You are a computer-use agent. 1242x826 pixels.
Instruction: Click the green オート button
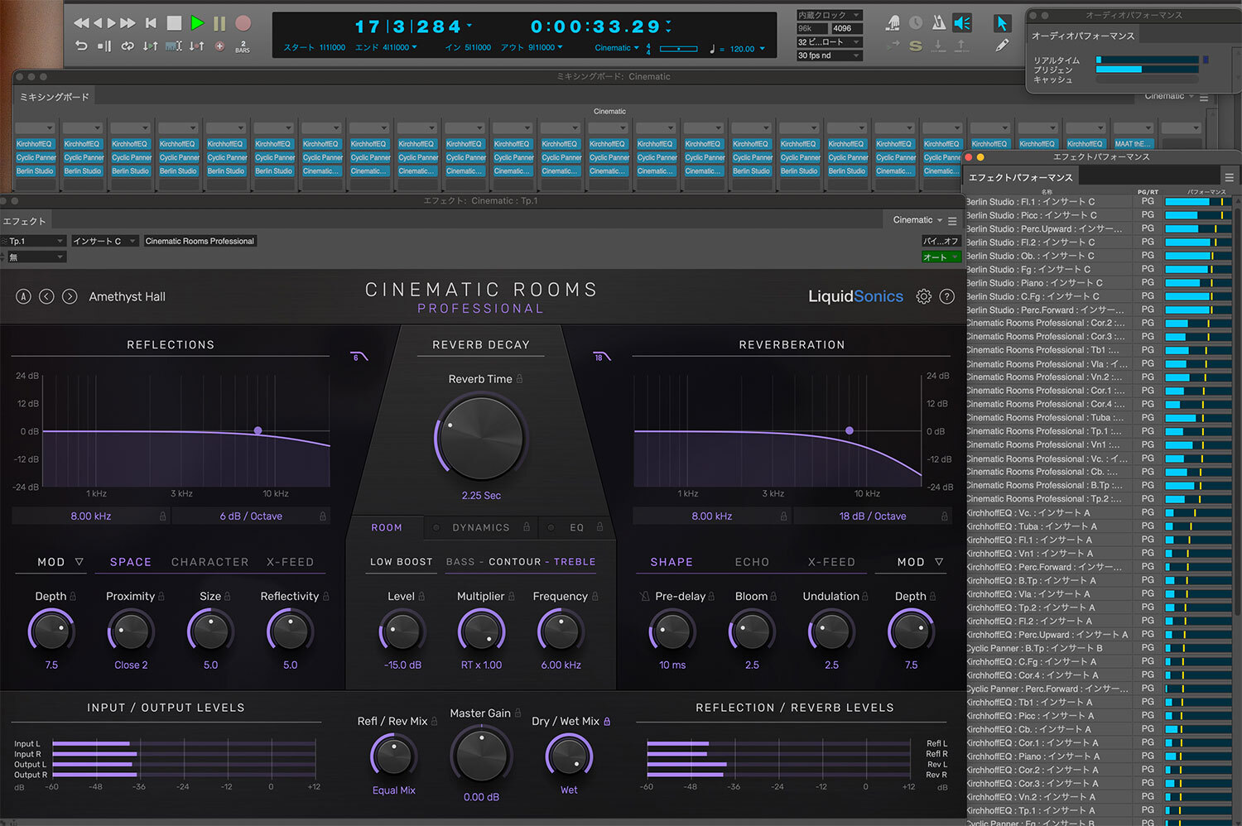(940, 257)
